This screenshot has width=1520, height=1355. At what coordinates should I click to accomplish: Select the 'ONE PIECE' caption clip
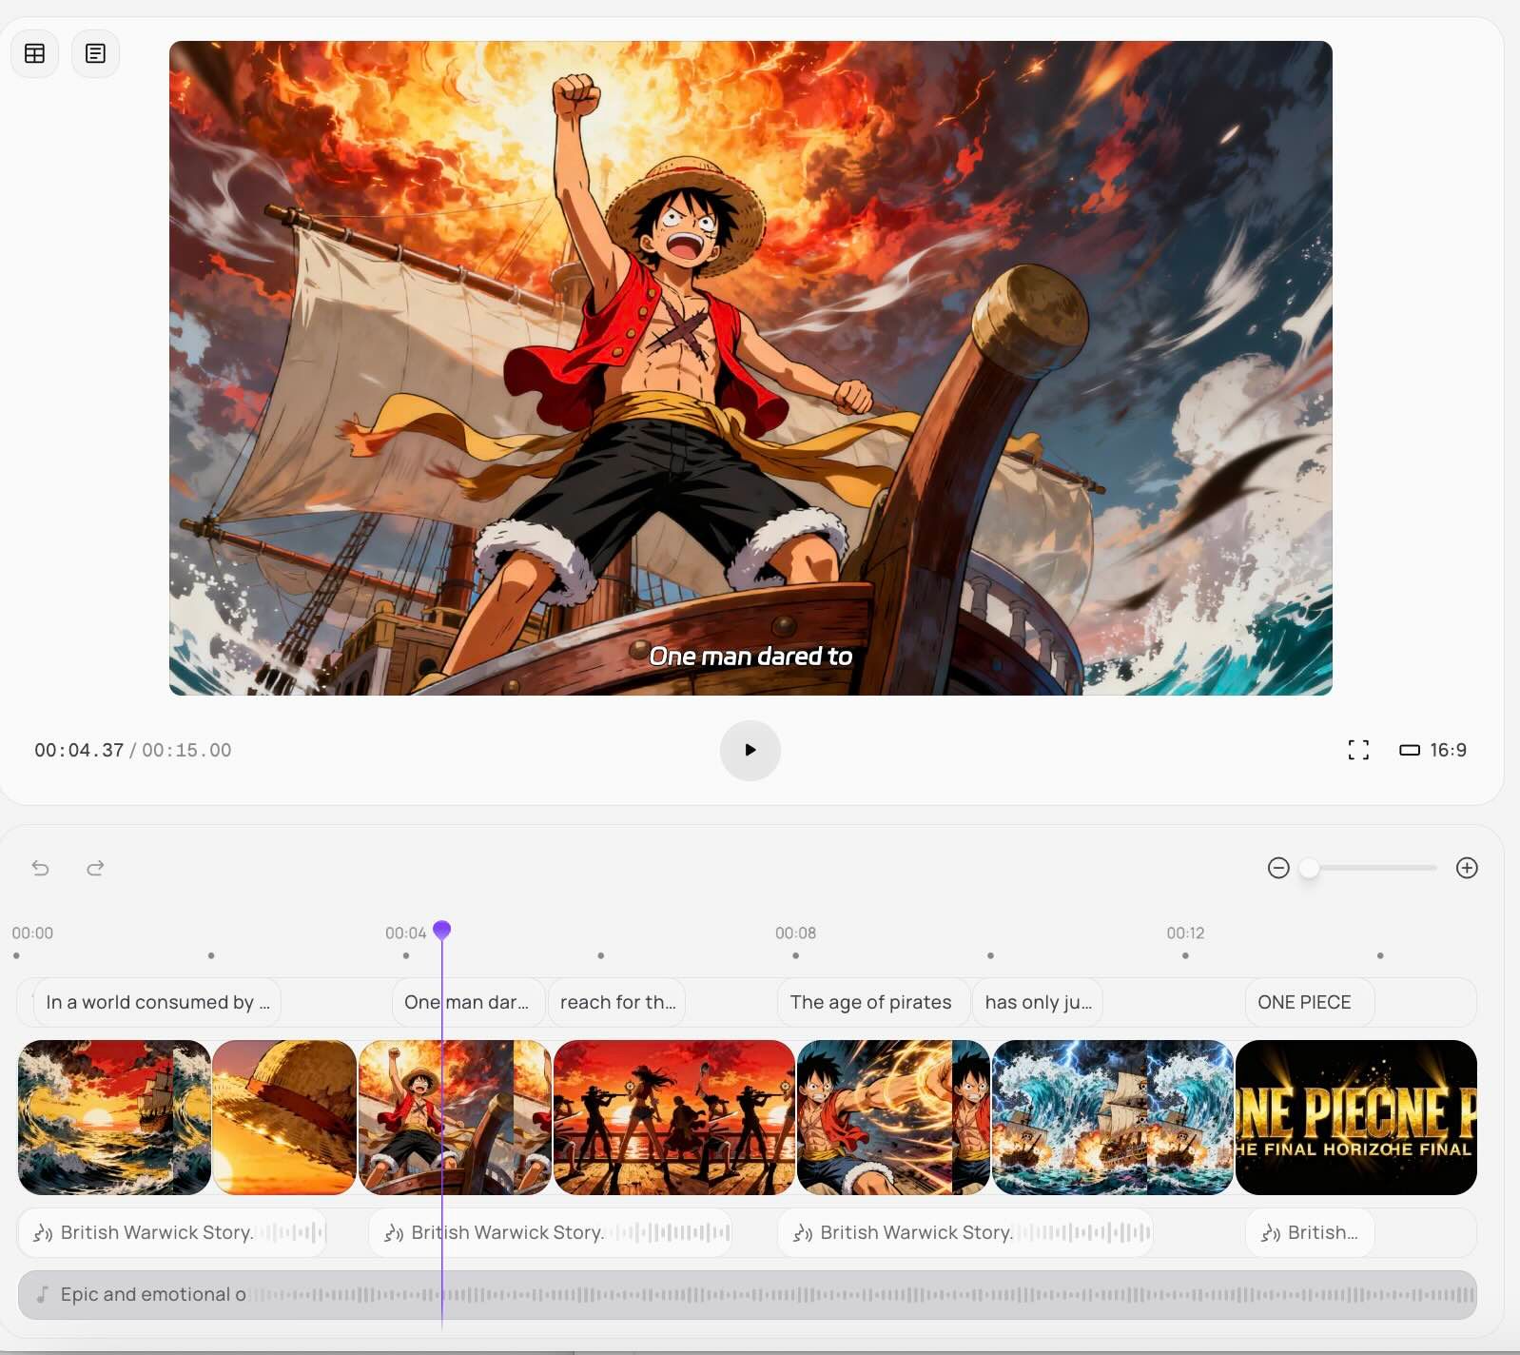[1304, 1002]
